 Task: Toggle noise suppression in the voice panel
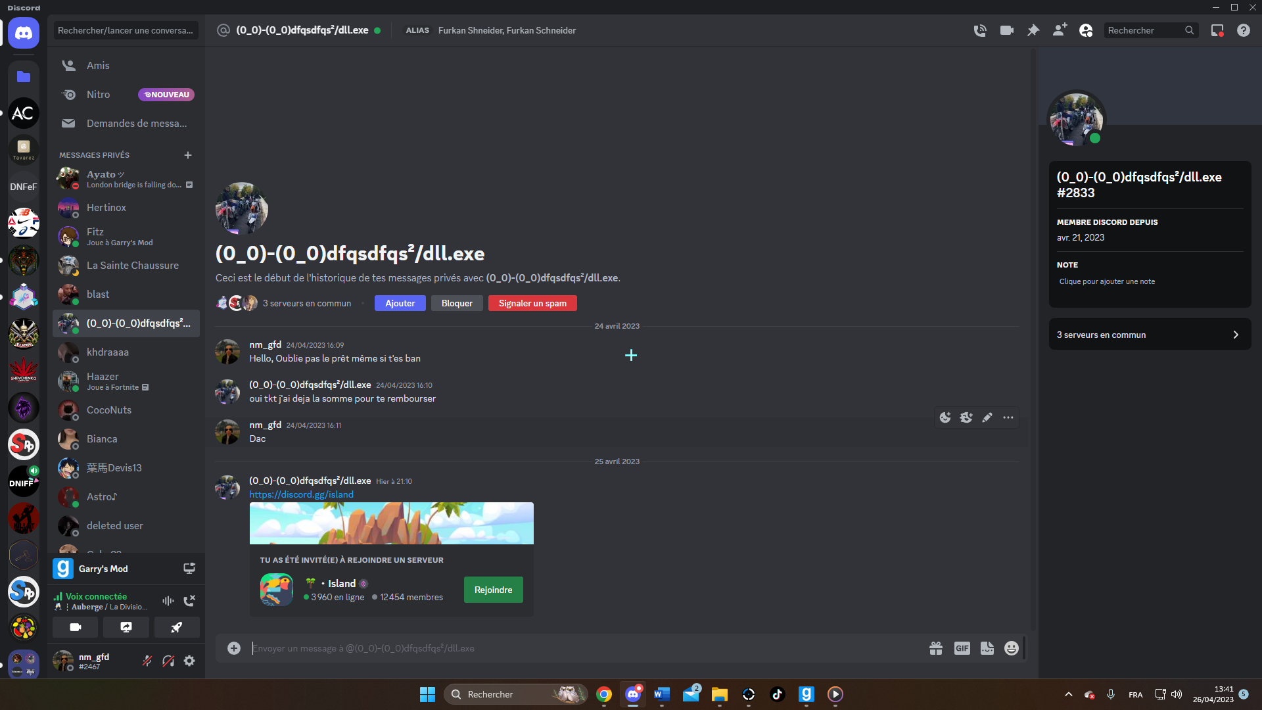168,601
